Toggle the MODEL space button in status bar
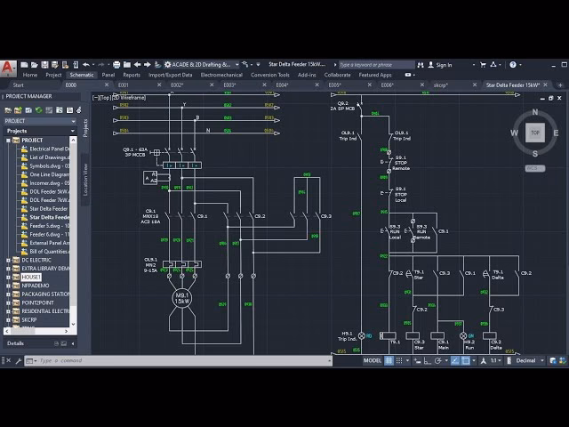The height and width of the screenshot is (427, 569). (x=373, y=360)
